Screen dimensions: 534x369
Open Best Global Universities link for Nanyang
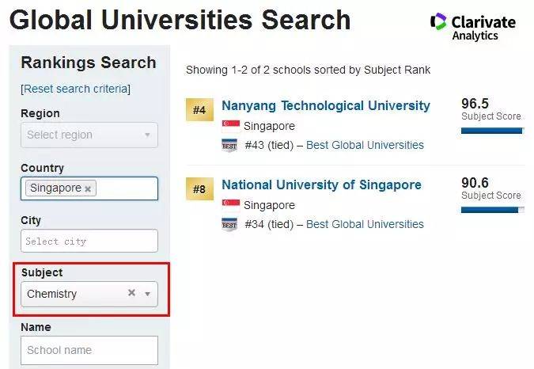click(x=365, y=145)
